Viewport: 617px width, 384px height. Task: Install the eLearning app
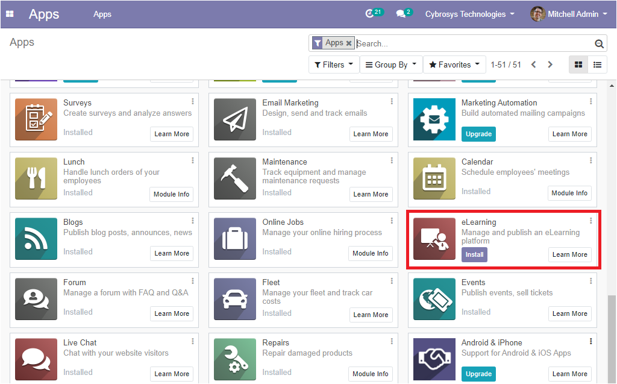(x=474, y=254)
